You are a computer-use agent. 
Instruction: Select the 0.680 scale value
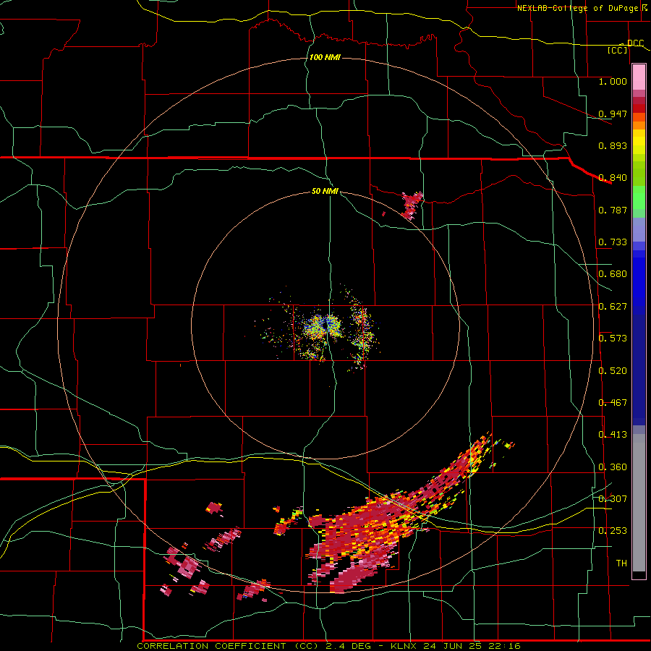click(x=613, y=274)
